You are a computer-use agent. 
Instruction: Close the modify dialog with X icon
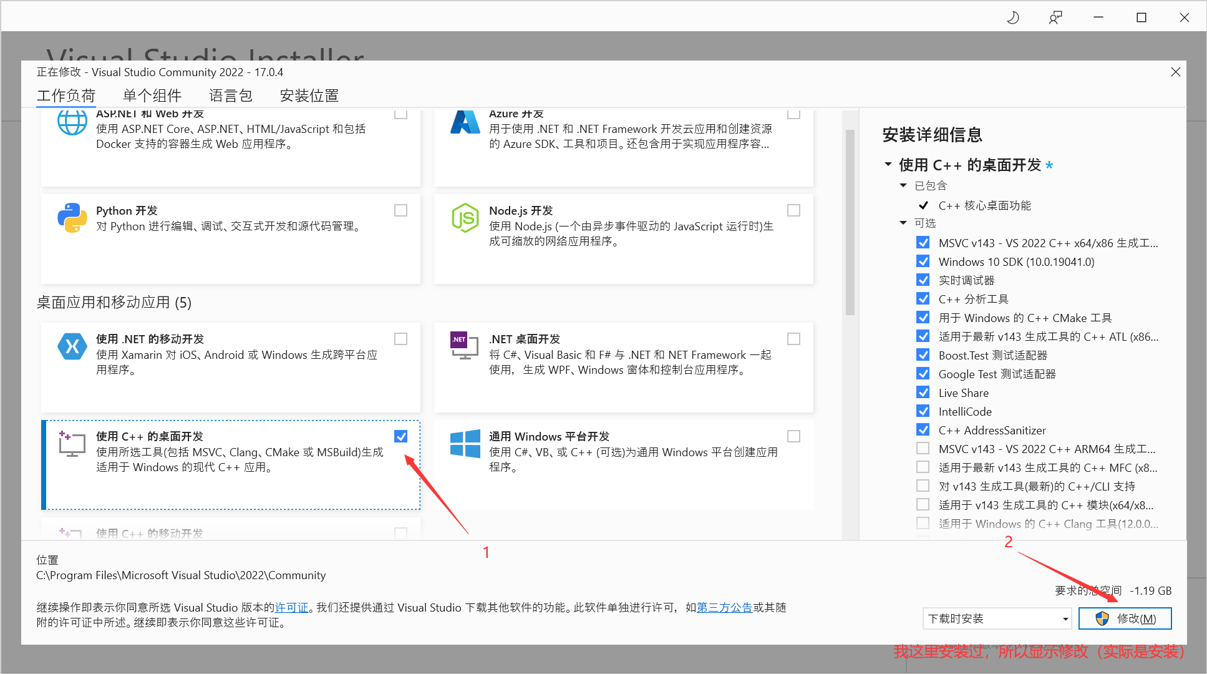pos(1176,72)
